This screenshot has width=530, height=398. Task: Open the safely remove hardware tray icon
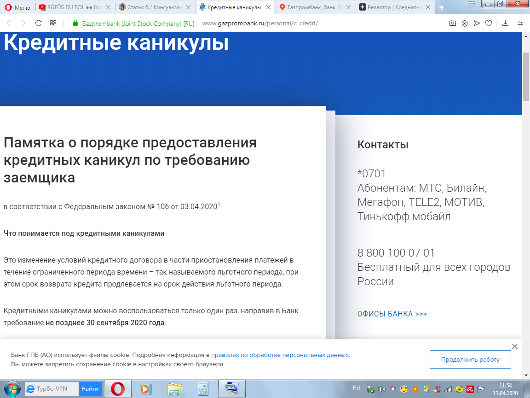[370, 389]
